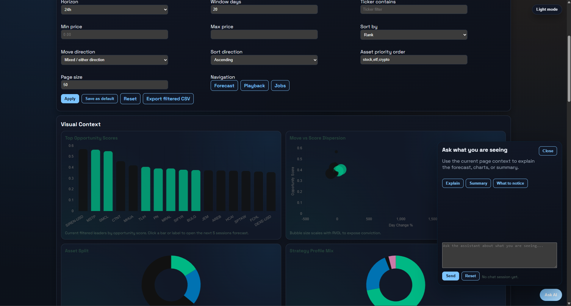Image resolution: width=571 pixels, height=306 pixels.
Task: Click the Ticker filter input field
Action: 414,9
